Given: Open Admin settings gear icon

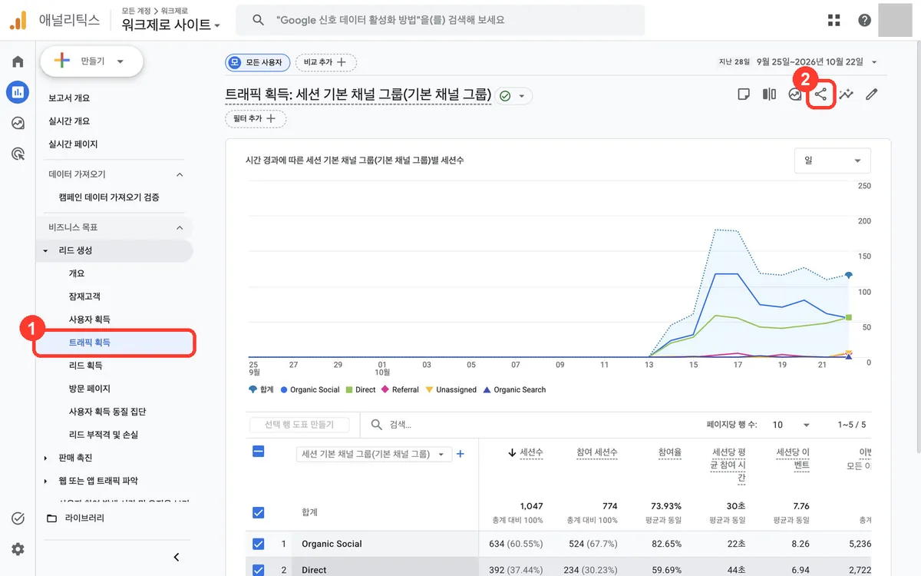Looking at the screenshot, I should point(18,549).
